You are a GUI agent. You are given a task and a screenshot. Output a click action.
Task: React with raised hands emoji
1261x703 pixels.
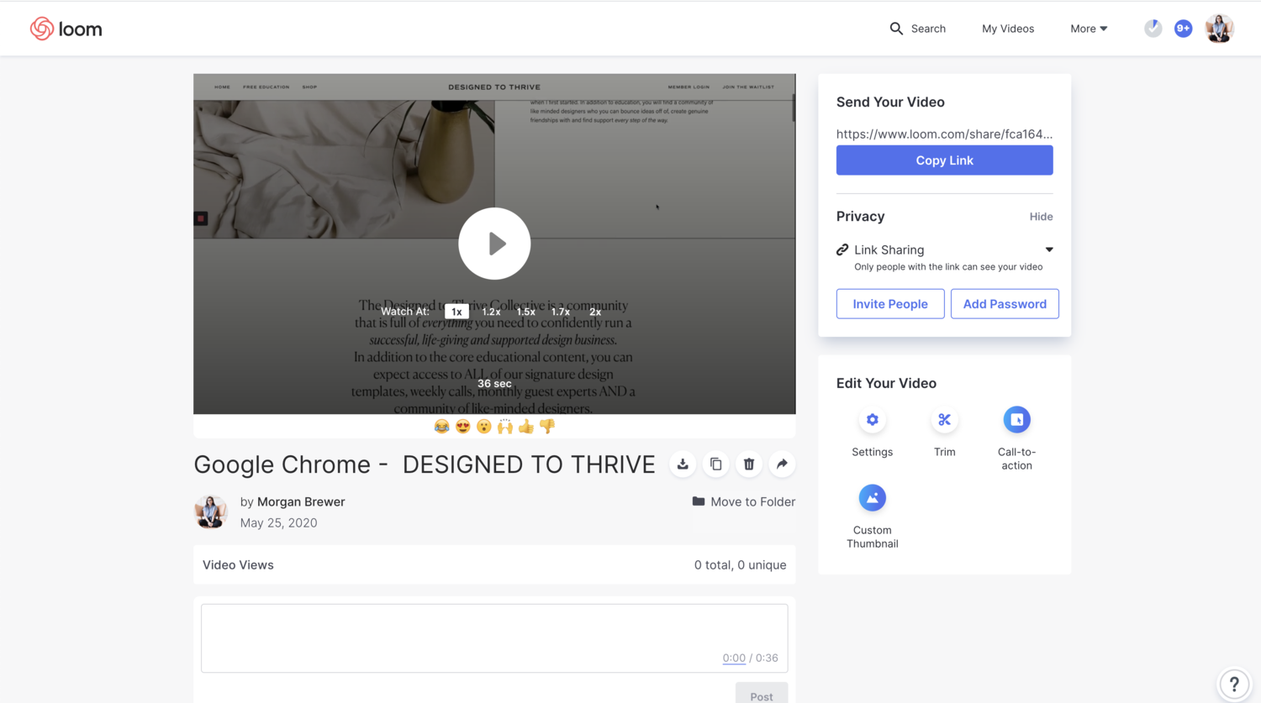504,427
